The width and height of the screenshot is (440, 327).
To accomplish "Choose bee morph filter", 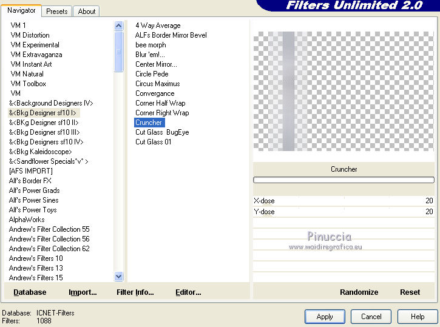I will click(151, 45).
